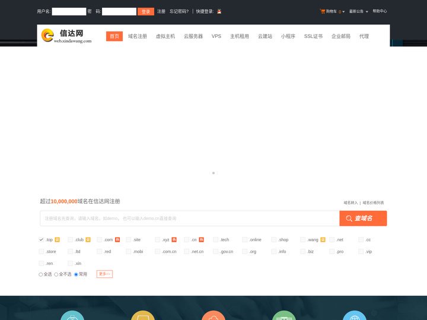This screenshot has width=427, height=320.
Task: Check the .store domain checkbox
Action: pos(42,251)
